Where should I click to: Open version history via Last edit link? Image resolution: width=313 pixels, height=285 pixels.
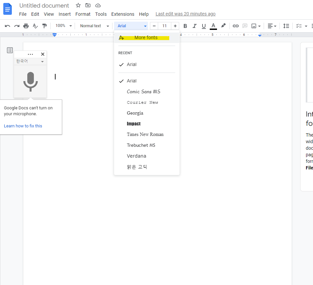coord(185,14)
